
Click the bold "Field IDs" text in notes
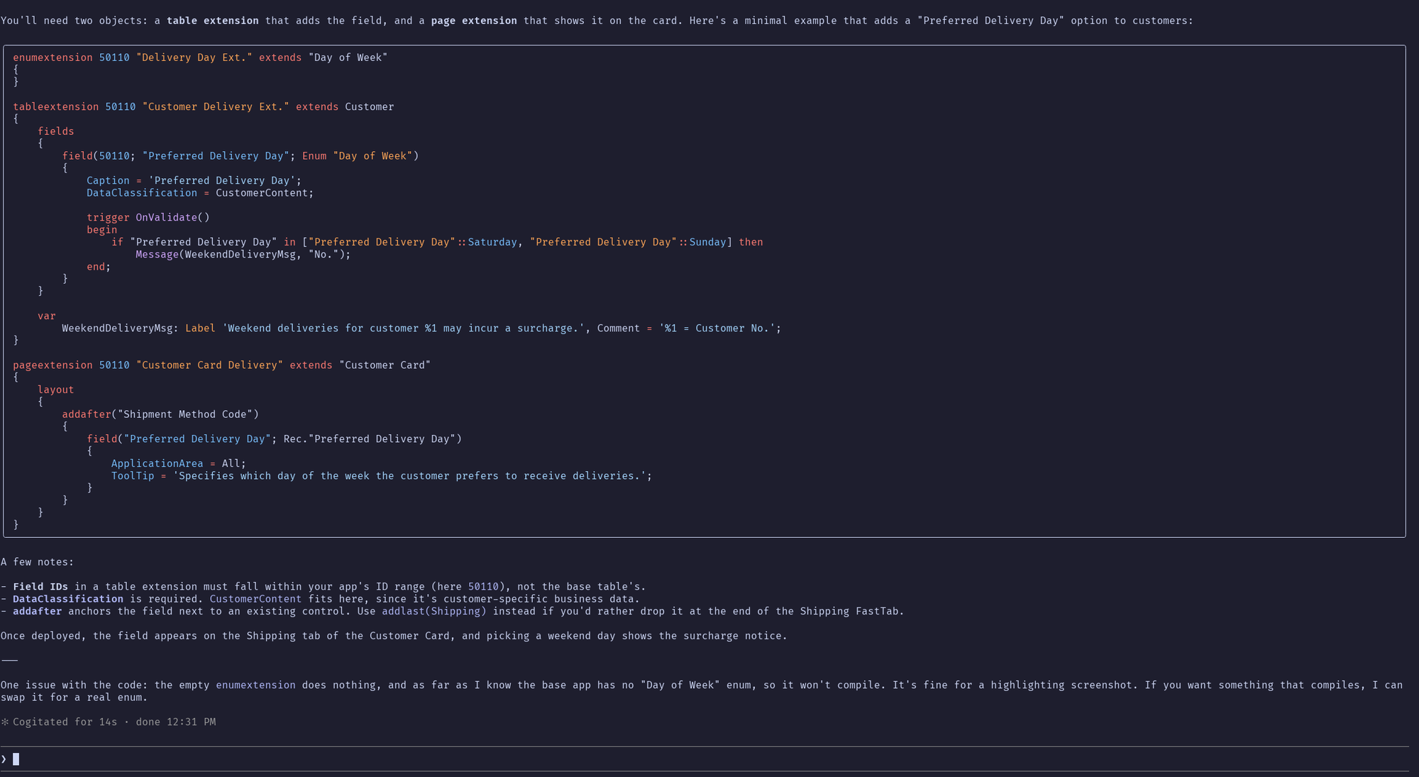(40, 587)
